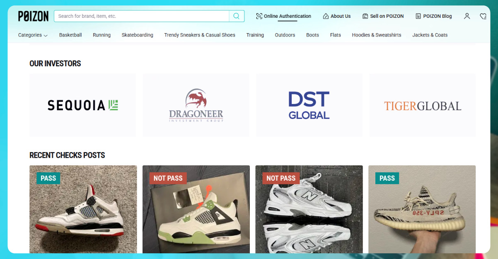The image size is (498, 259).
Task: Click the POIZON logo
Action: 33,16
